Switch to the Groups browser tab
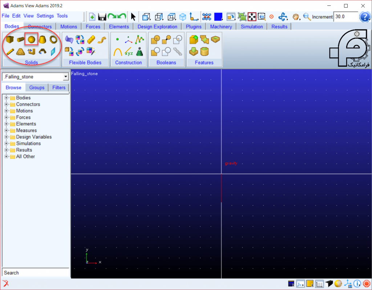The width and height of the screenshot is (372, 290). coord(37,88)
